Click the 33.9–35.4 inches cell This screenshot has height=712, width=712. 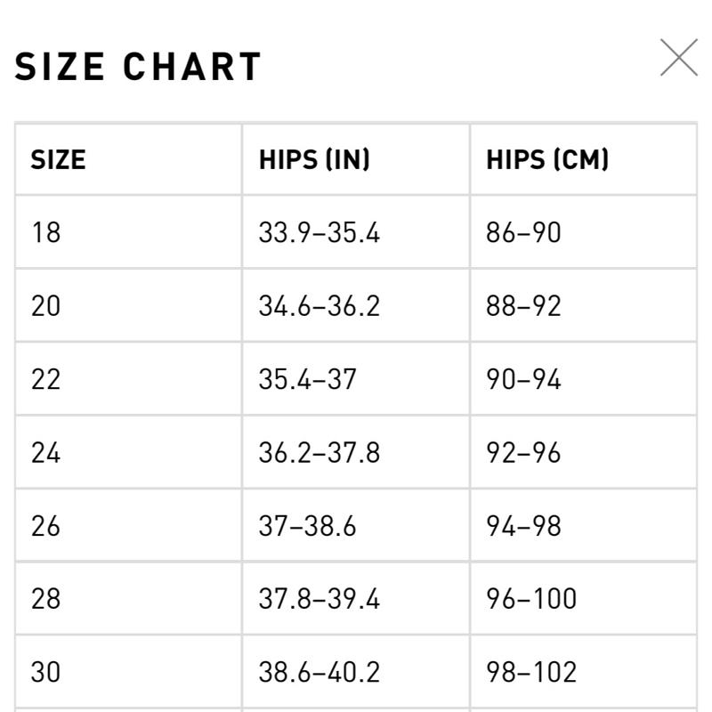click(356, 232)
